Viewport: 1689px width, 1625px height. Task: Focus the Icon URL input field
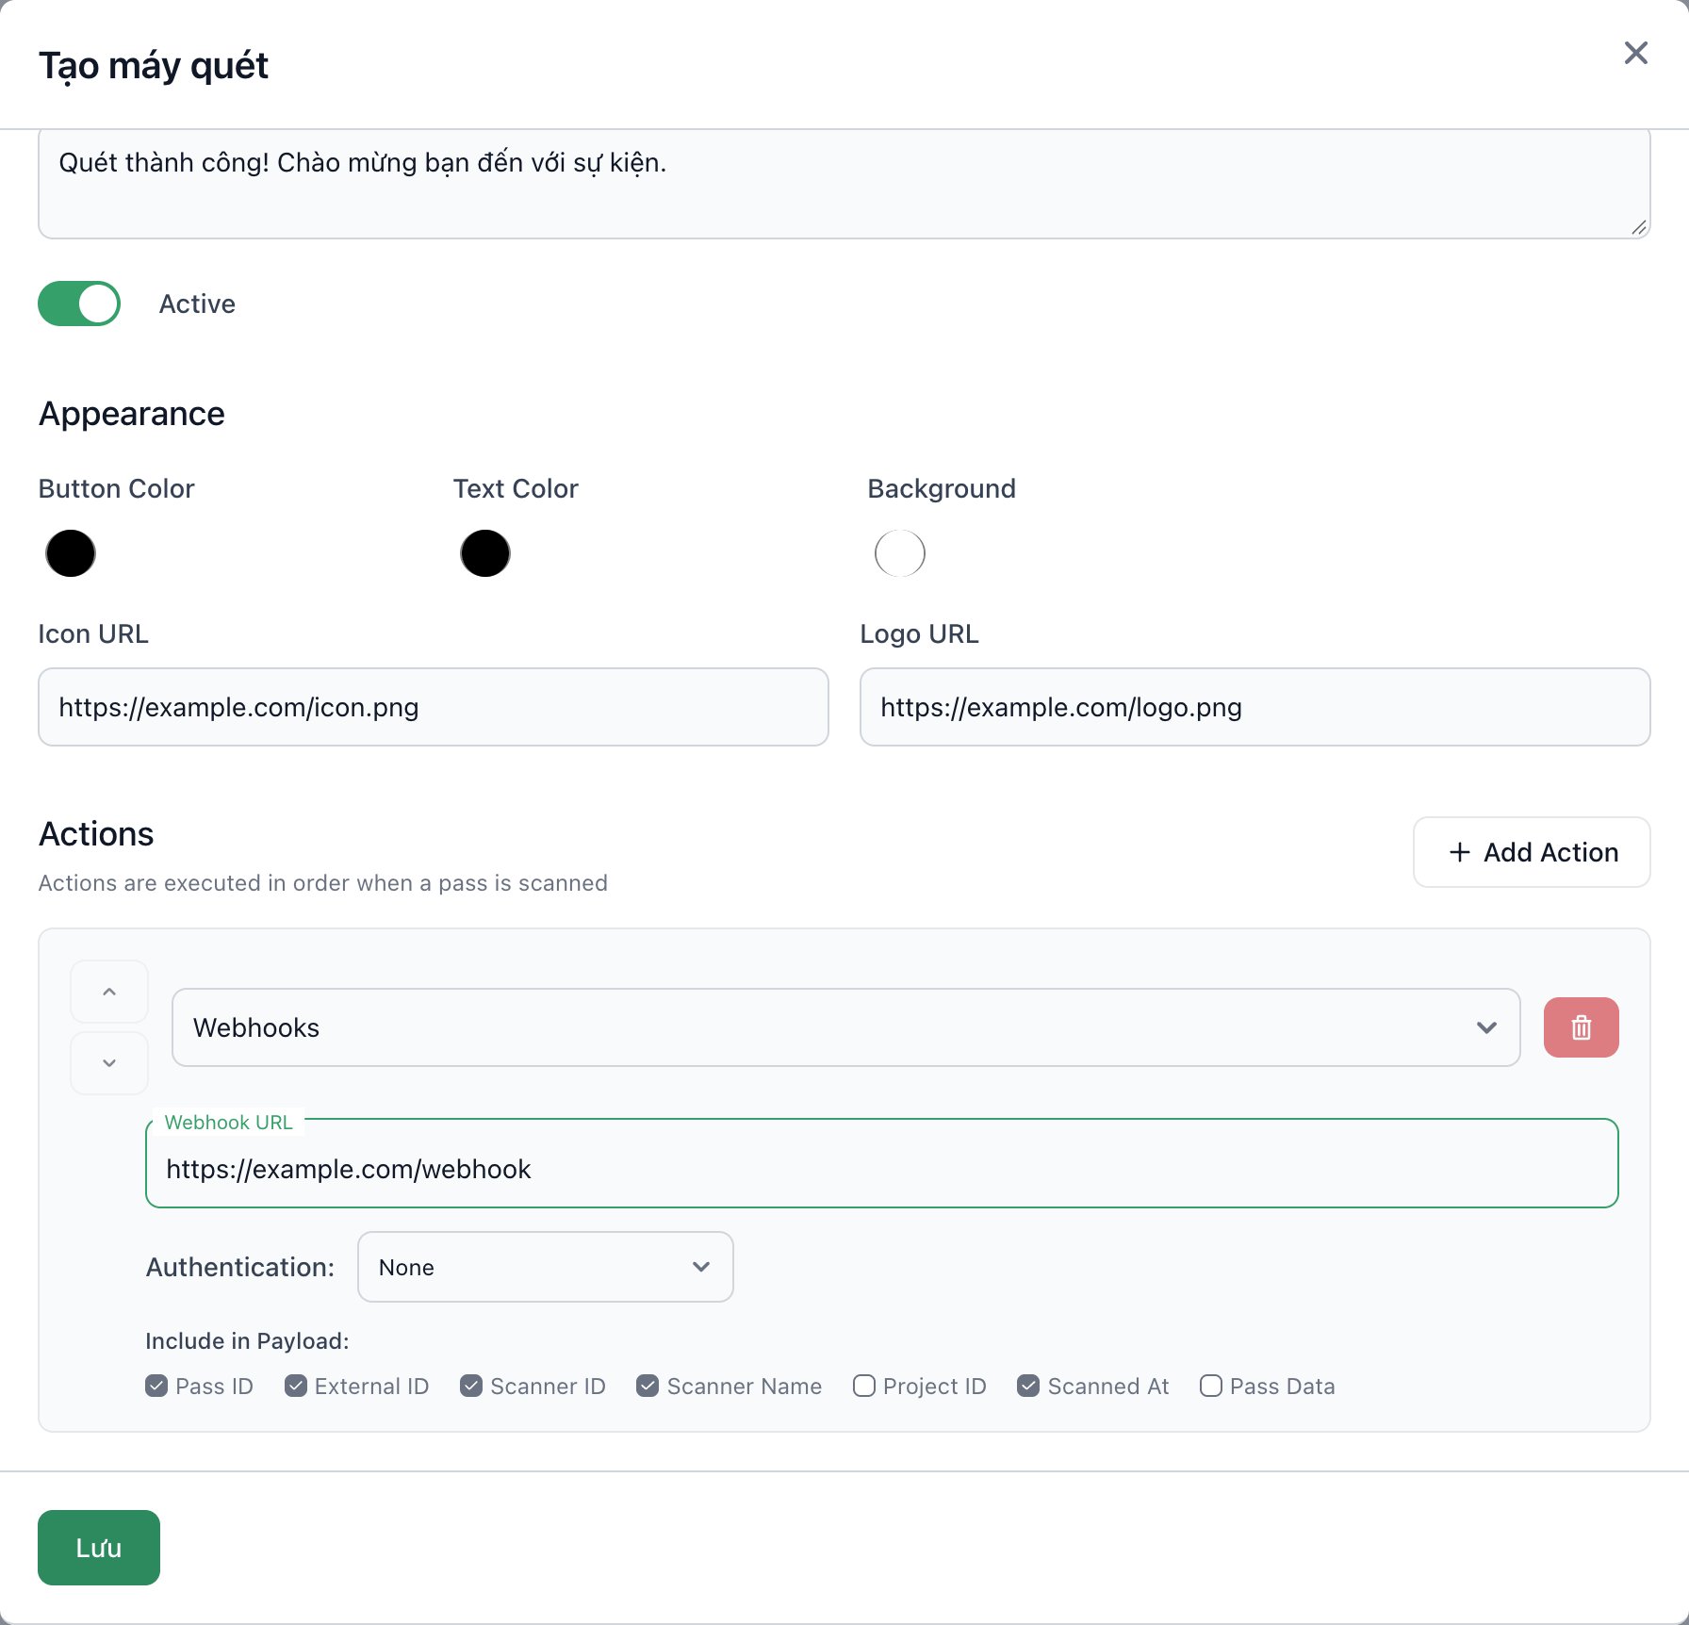click(x=434, y=707)
